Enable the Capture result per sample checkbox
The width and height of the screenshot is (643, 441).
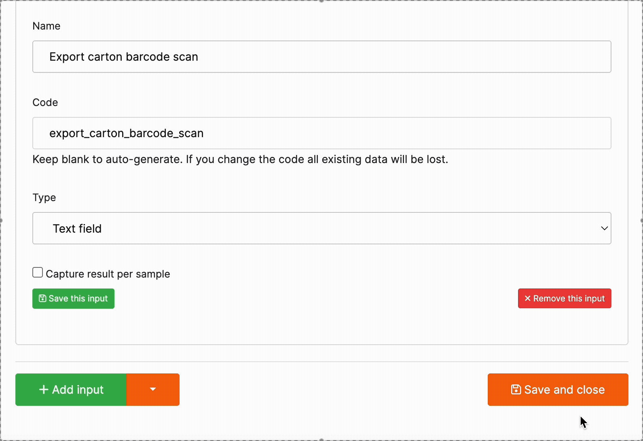pos(38,273)
